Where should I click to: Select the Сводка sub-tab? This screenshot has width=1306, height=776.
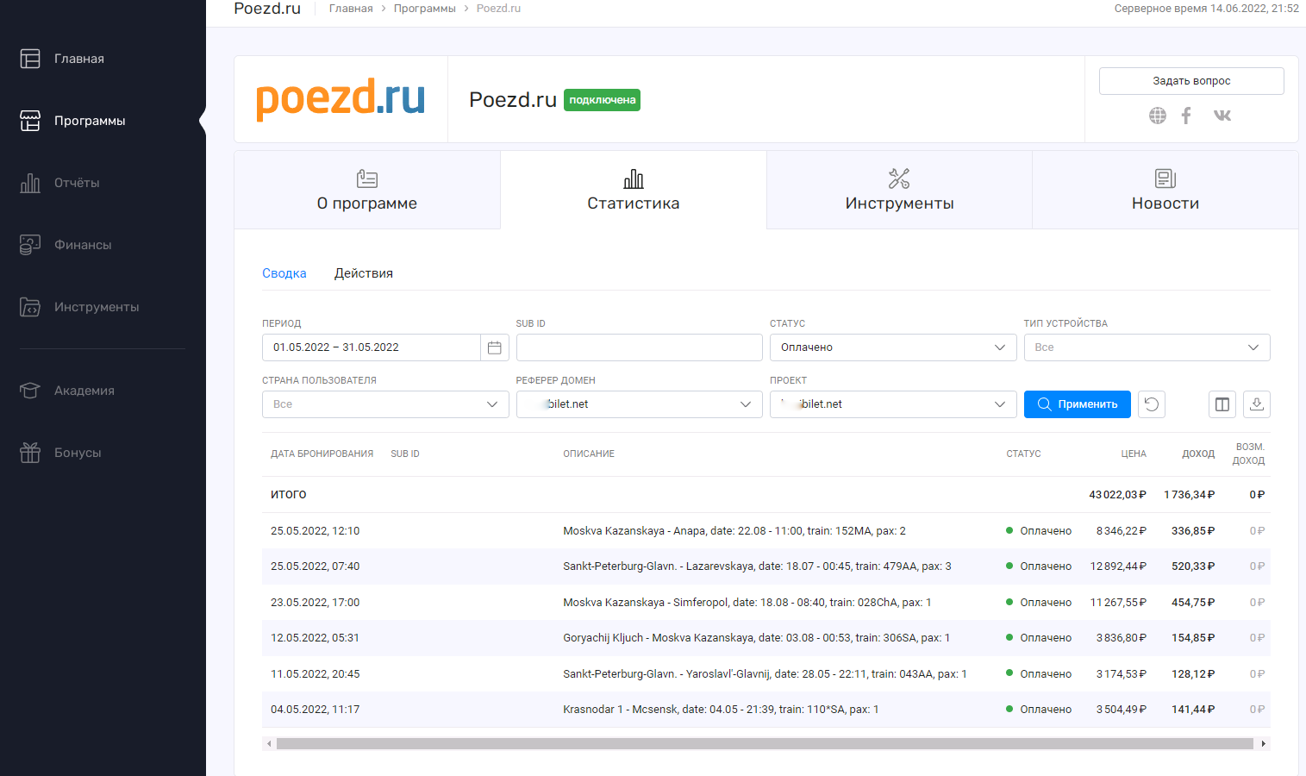pos(284,273)
